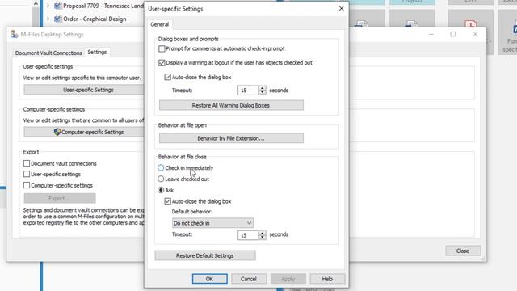The image size is (517, 291).
Task: Toggle the first Auto-close the dialog box checkbox under logout warning
Action: 167,78
